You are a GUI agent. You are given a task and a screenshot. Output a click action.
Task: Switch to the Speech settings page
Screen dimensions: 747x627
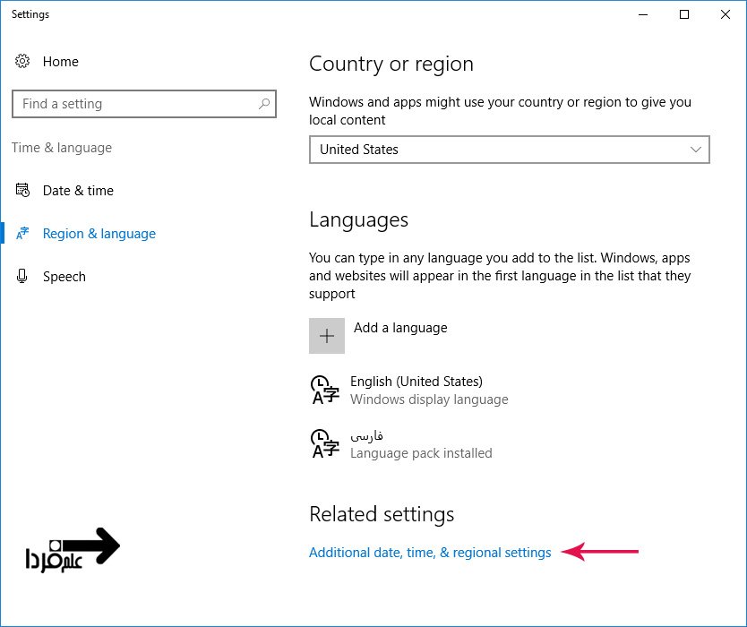coord(64,277)
